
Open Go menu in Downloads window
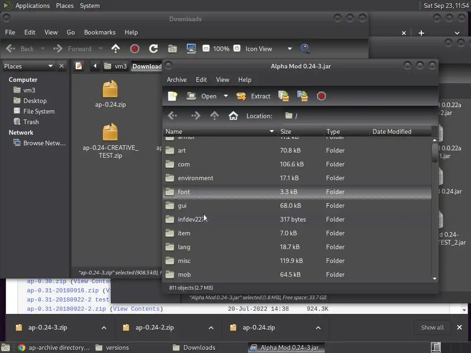(x=70, y=32)
